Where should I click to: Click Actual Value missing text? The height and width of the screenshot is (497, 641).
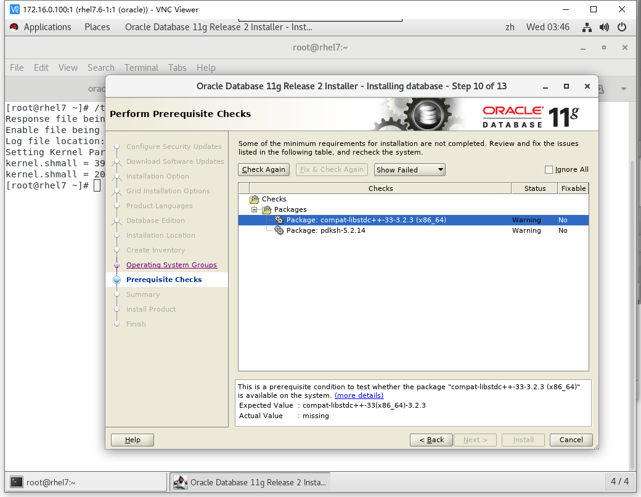(316, 416)
